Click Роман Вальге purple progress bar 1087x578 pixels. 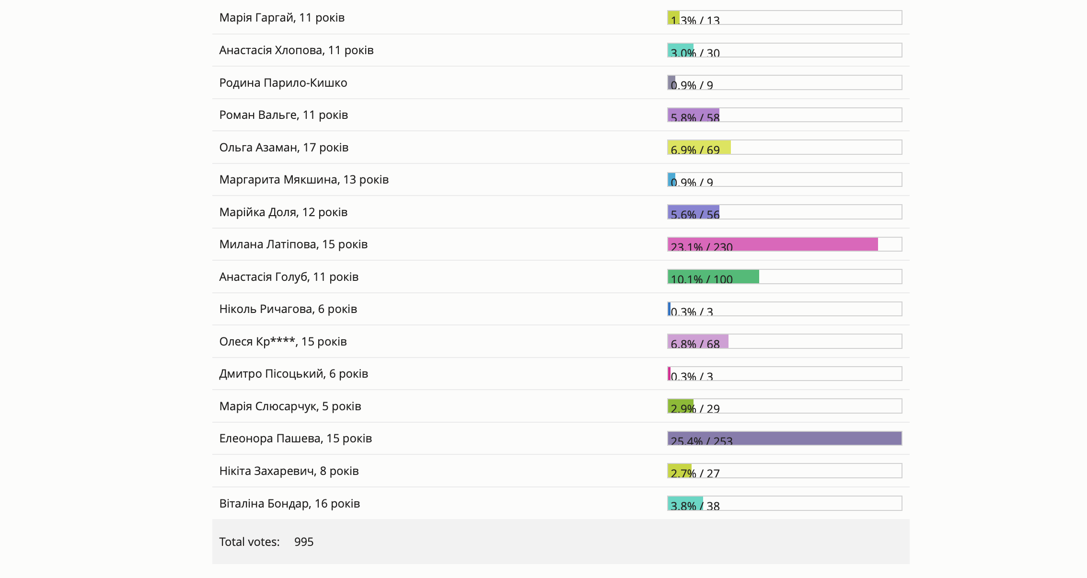694,115
